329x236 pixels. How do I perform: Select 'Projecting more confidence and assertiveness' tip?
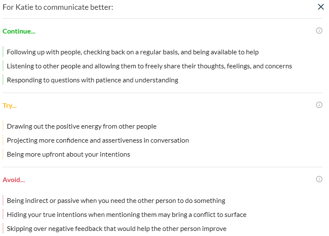tap(97, 140)
